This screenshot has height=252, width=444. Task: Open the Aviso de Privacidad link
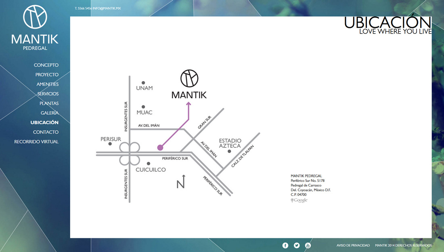pos(353,246)
